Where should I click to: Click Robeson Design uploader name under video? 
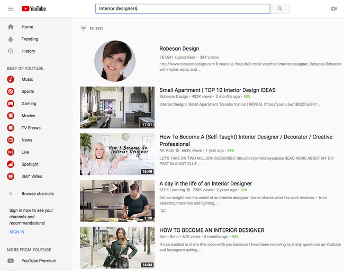[174, 96]
